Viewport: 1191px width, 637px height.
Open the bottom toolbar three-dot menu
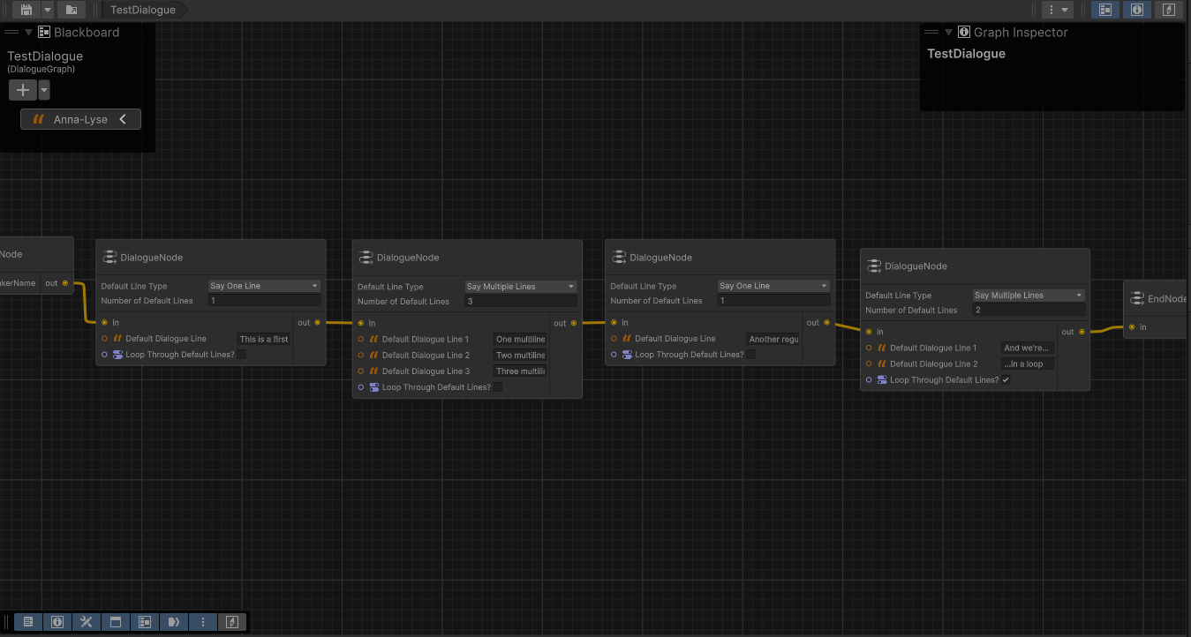pos(203,621)
